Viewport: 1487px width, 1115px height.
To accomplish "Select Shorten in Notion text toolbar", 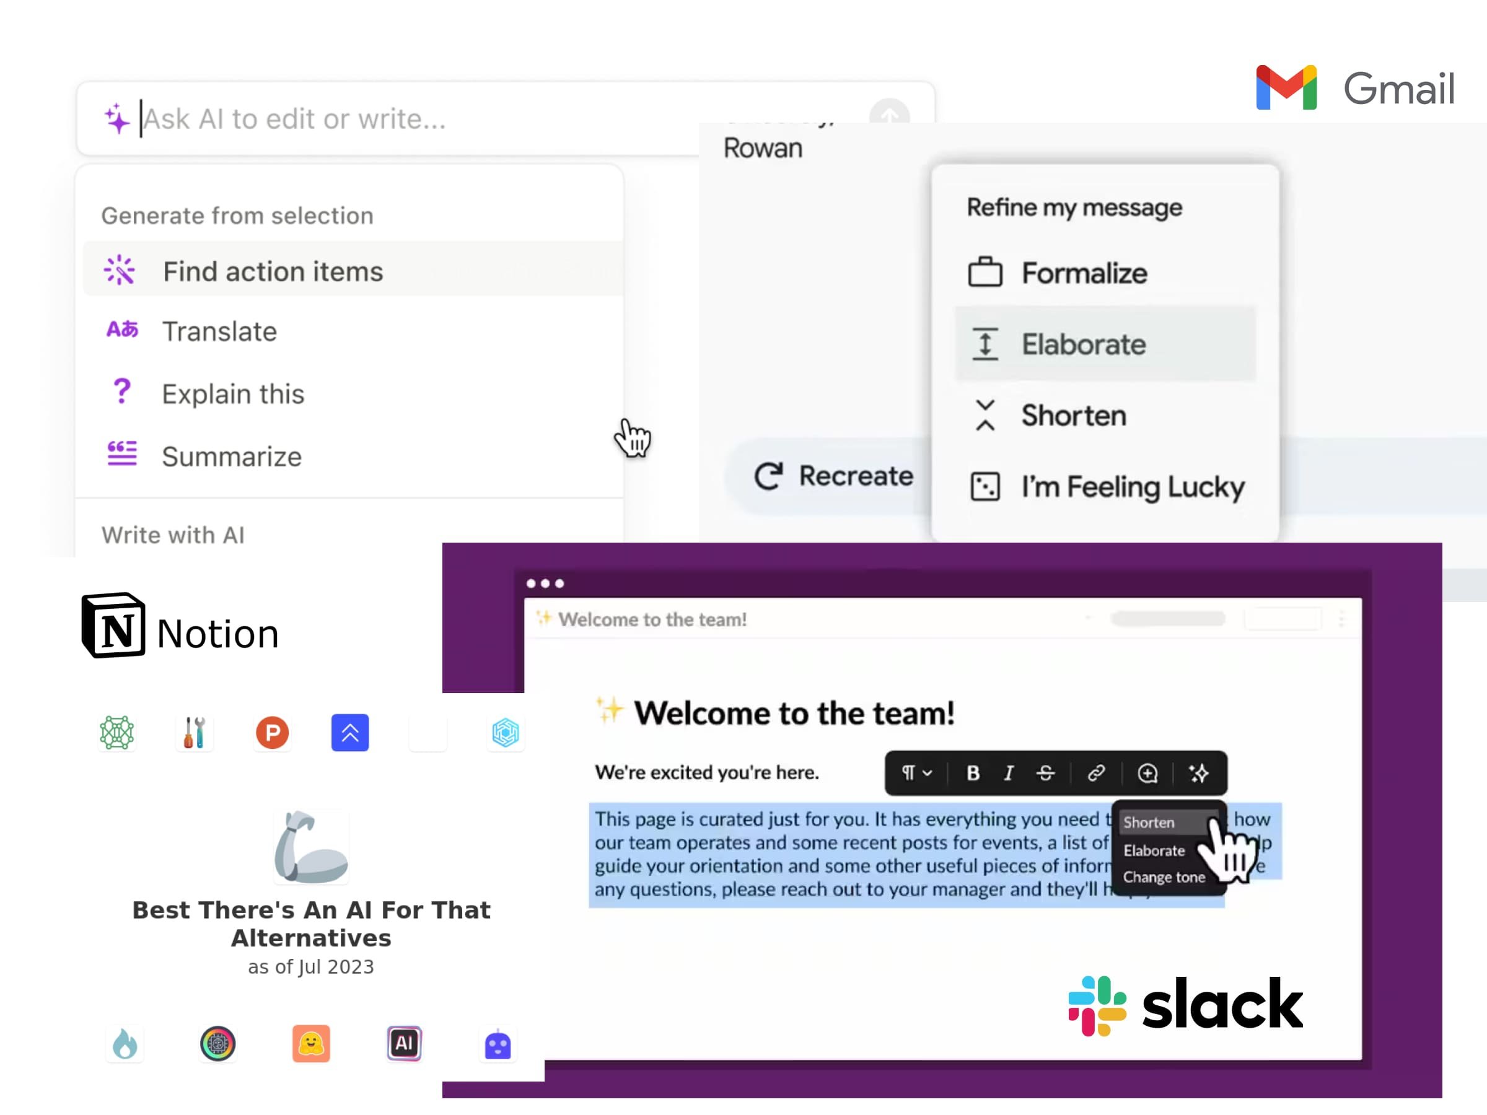I will pyautogui.click(x=1151, y=820).
